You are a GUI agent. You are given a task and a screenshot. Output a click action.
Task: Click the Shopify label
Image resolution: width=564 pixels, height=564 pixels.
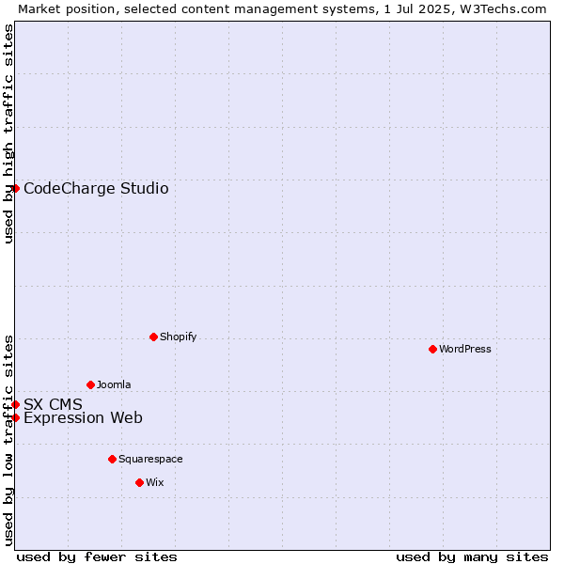178,337
